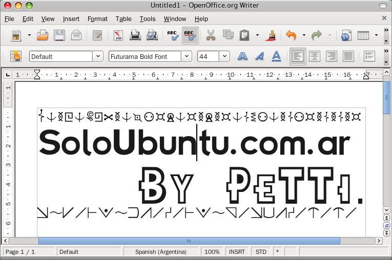The width and height of the screenshot is (392, 260).
Task: Set alignment to Align Right
Action: pos(331,56)
